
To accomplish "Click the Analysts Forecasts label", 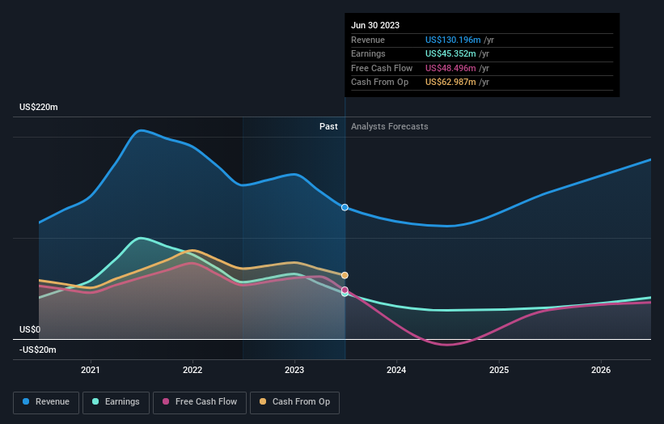I will [390, 126].
